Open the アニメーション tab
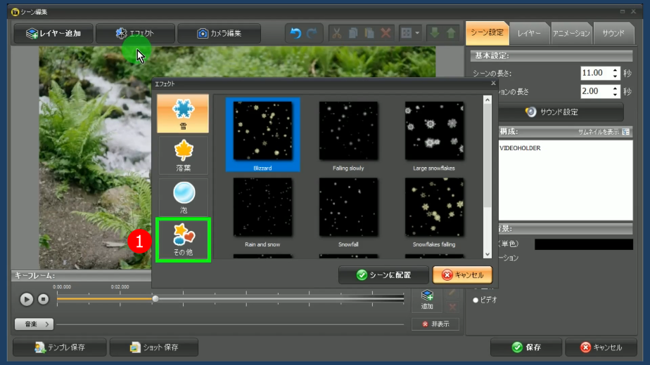Screen dimensions: 650x365 (571, 33)
